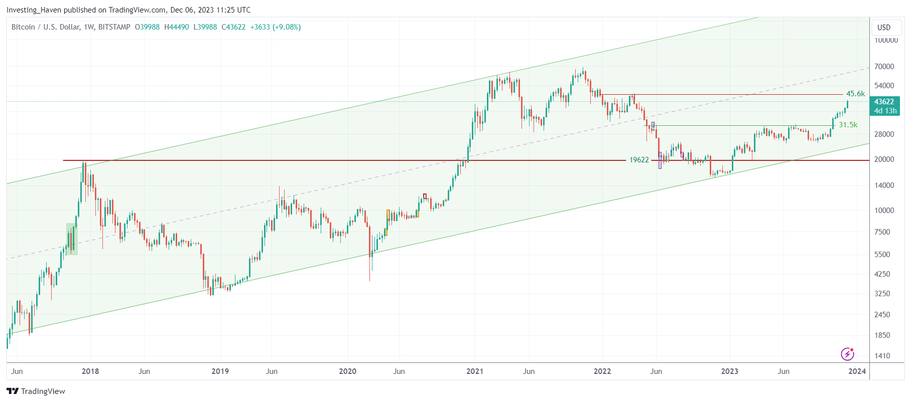
Task: Click the BITSTAMP exchange label
Action: [x=114, y=27]
